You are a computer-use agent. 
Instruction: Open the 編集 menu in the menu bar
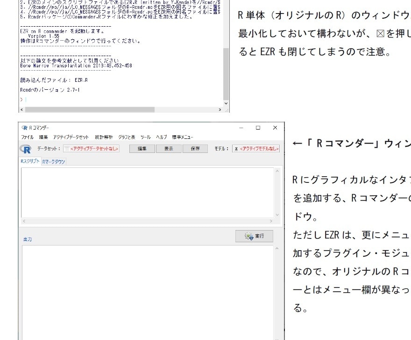43,137
